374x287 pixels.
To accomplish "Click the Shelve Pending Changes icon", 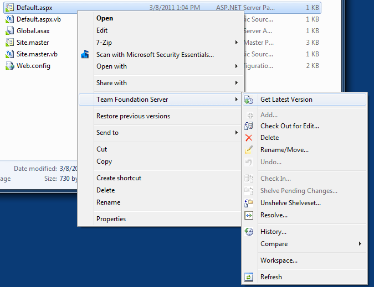I will (x=249, y=191).
